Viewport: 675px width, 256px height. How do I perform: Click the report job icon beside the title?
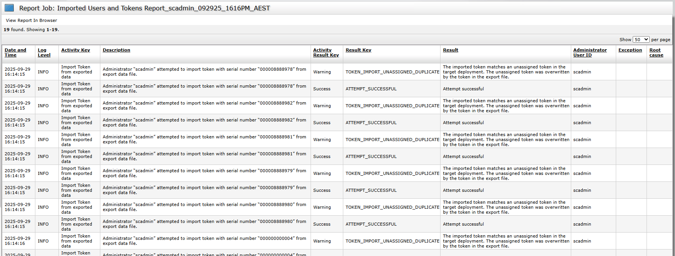coord(9,8)
